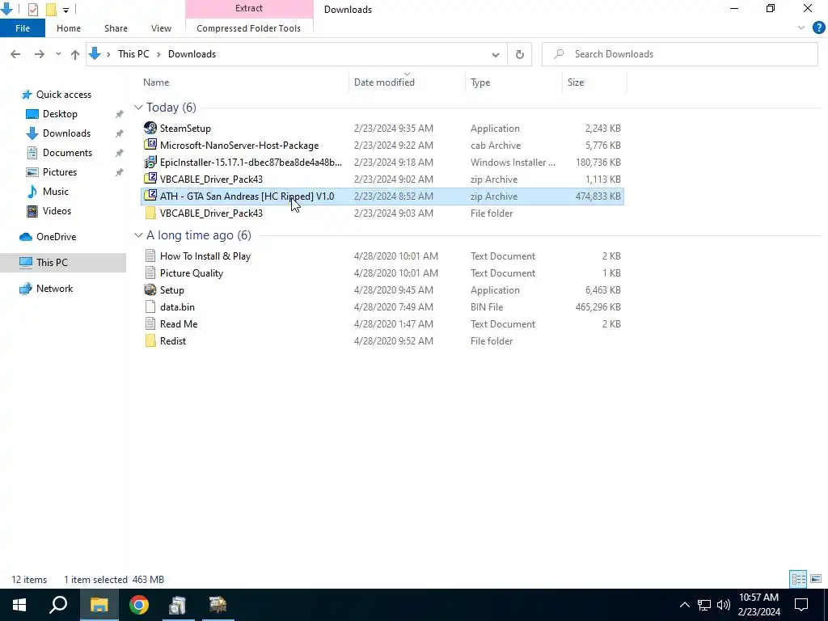This screenshot has width=828, height=621.
Task: Expand the chevron between This PC and Downloads
Action: [x=158, y=54]
